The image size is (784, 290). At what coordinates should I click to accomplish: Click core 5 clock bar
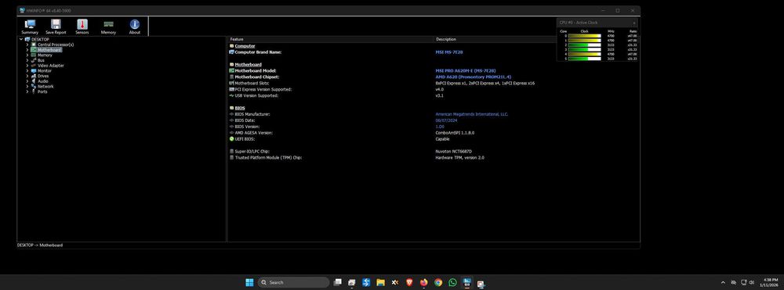(x=585, y=59)
